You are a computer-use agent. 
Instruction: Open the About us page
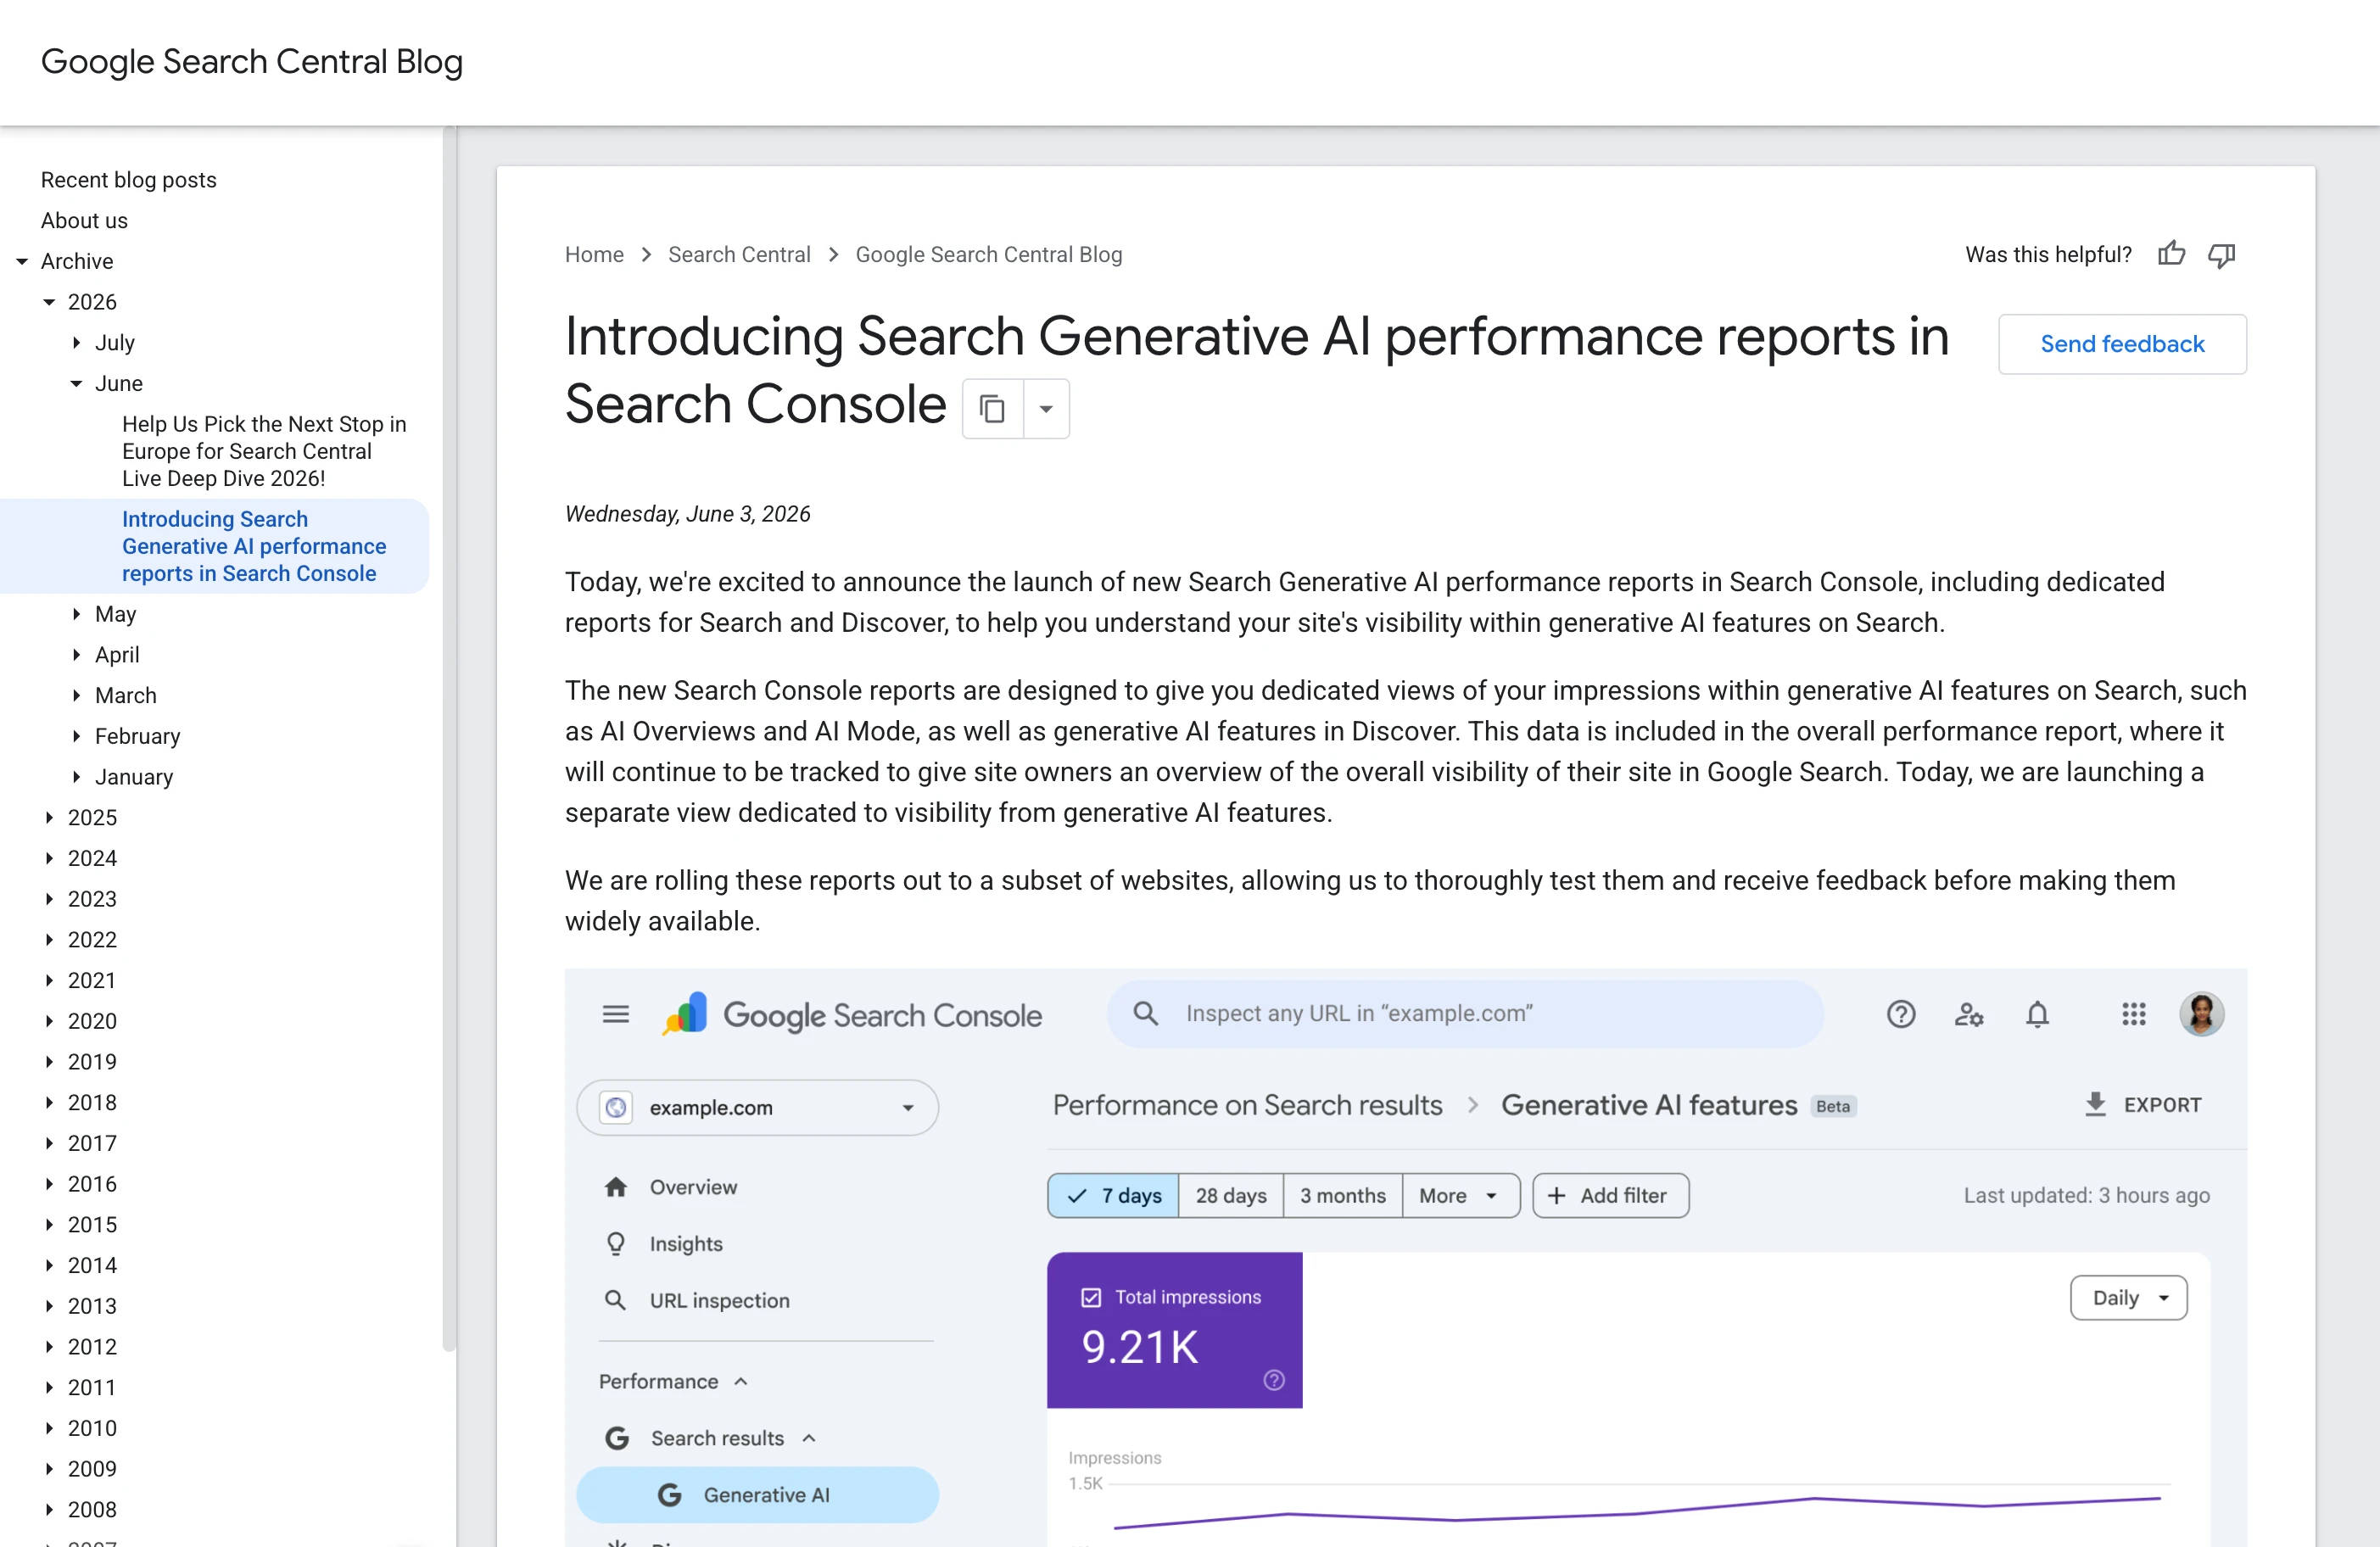[84, 220]
